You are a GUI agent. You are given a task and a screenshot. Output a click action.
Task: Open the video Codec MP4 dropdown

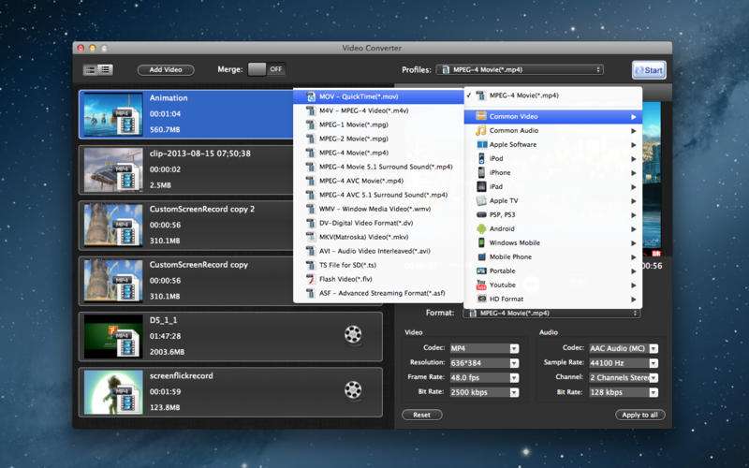pos(484,348)
